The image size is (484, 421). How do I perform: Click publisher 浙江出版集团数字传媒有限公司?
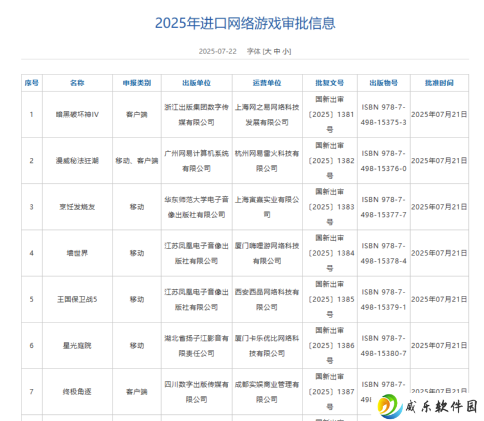196,115
